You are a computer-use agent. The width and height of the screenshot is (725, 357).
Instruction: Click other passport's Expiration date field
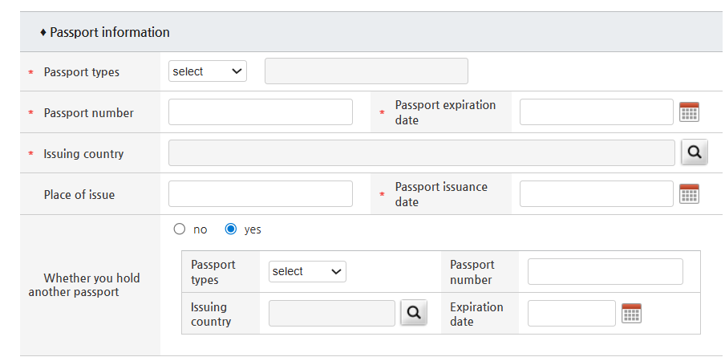(x=572, y=313)
